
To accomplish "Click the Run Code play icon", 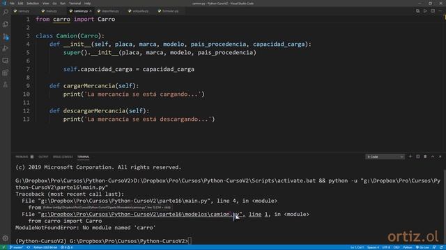I will coord(425,11).
